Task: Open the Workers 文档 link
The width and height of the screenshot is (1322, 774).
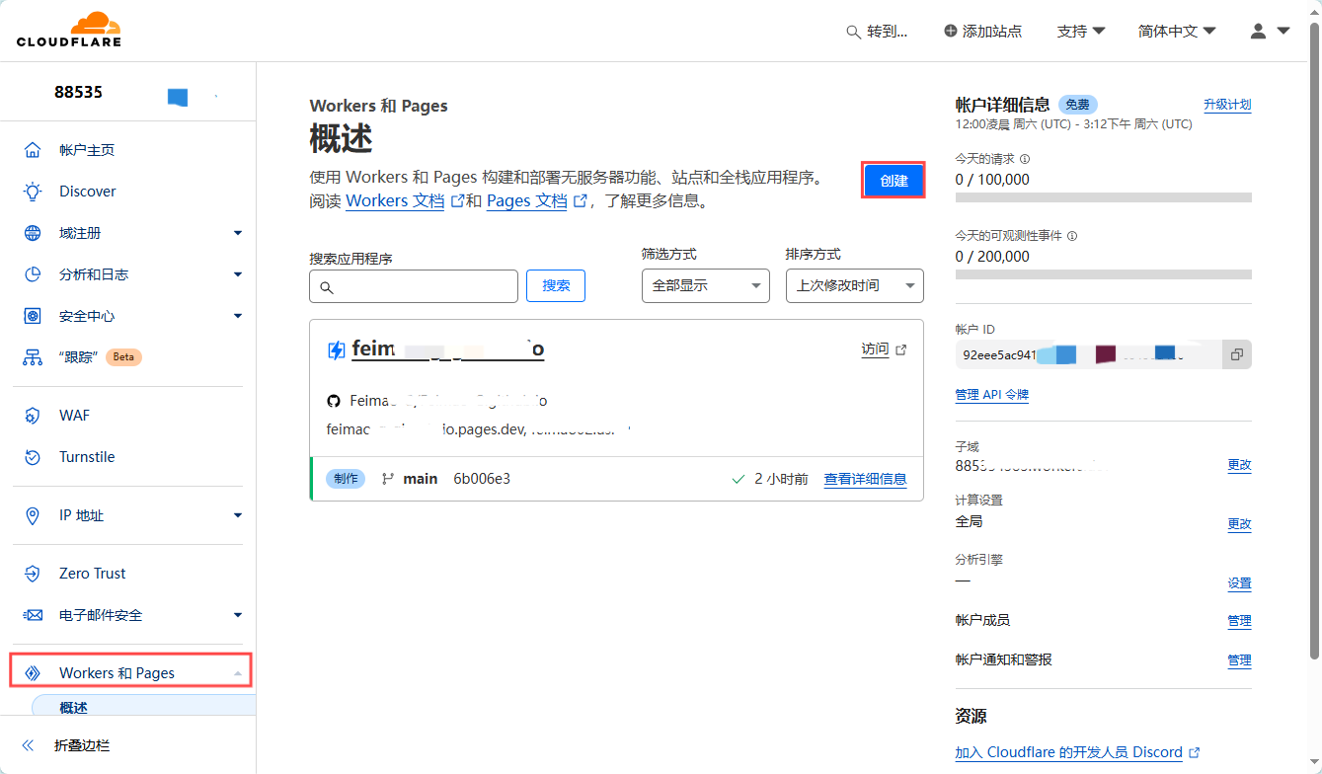Action: [395, 200]
